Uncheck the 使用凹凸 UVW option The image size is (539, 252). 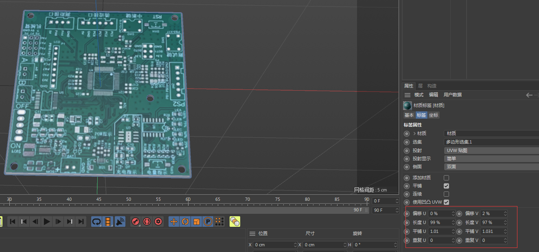click(447, 202)
